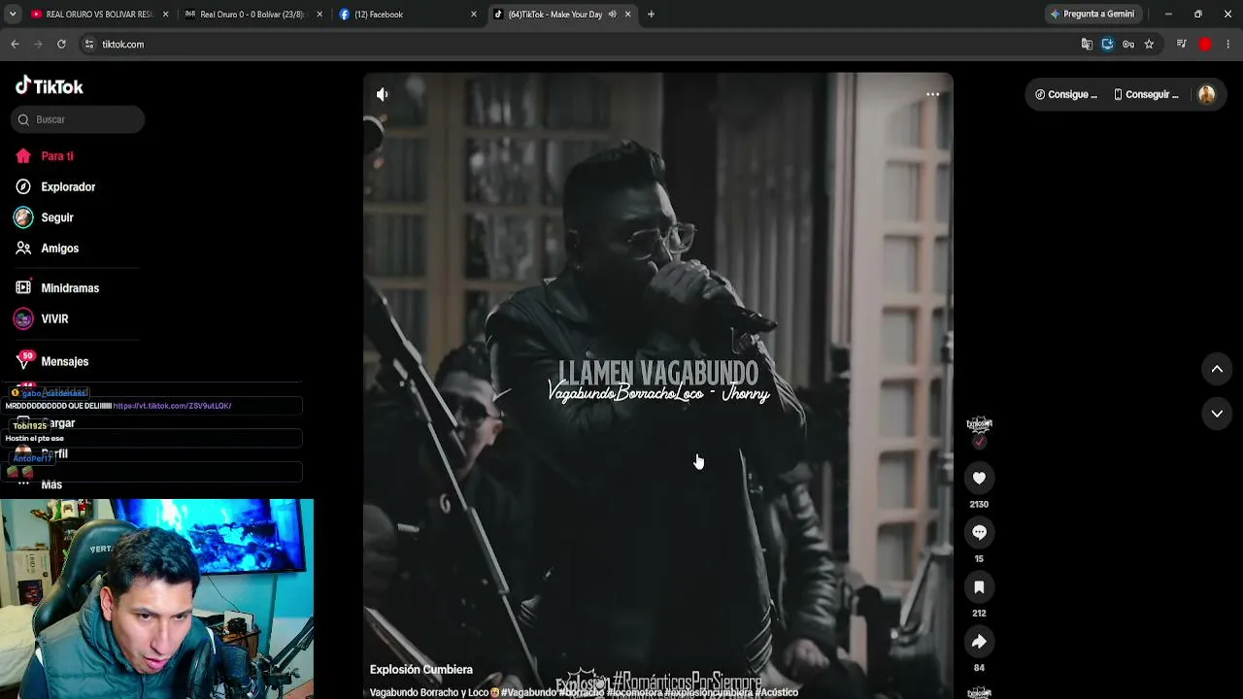Click the TikTok logo
The height and width of the screenshot is (699, 1243).
49,86
